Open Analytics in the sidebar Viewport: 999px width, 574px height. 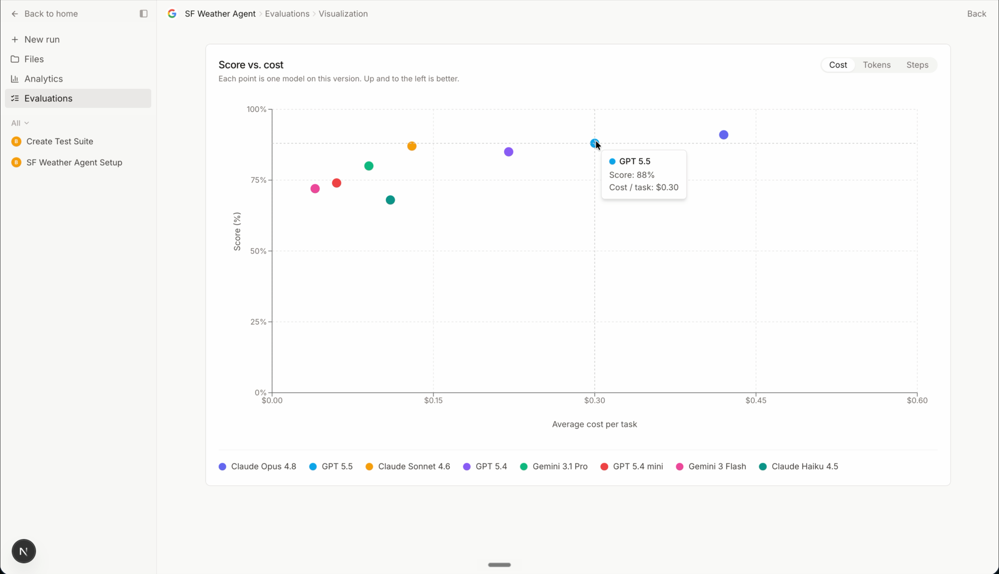coord(78,78)
